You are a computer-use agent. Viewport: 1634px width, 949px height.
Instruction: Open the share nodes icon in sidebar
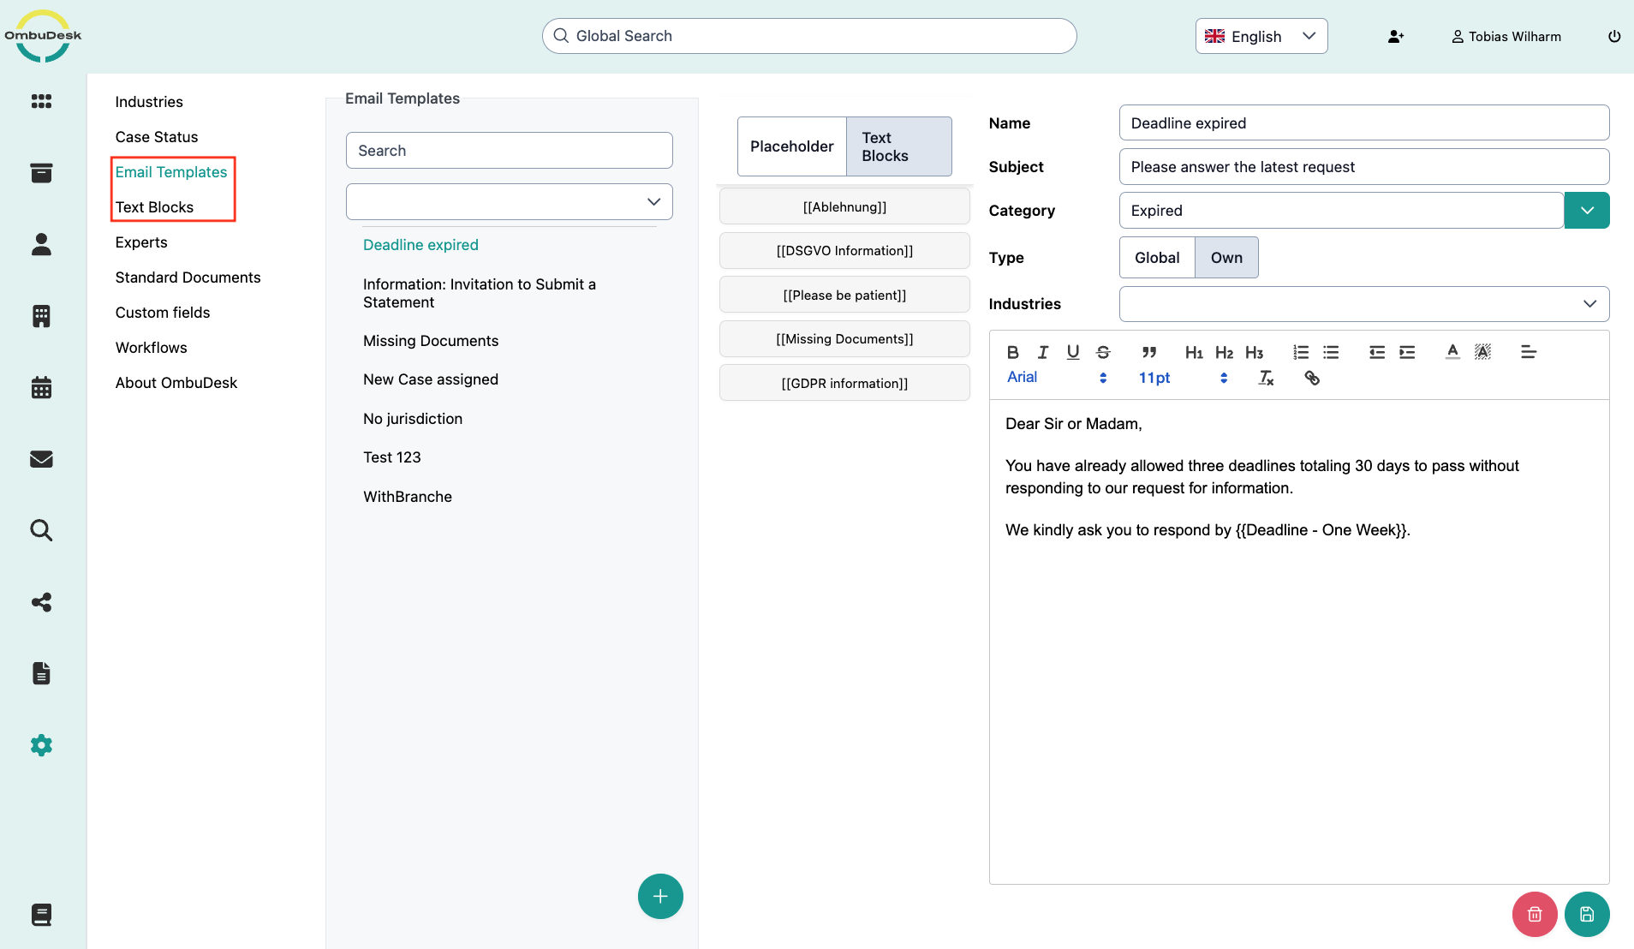click(x=41, y=602)
